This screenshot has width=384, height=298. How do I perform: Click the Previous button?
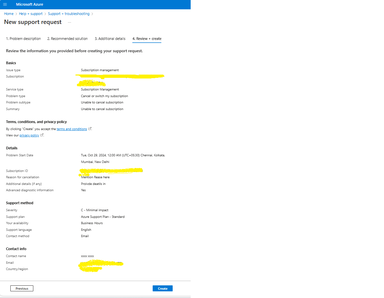click(22, 288)
